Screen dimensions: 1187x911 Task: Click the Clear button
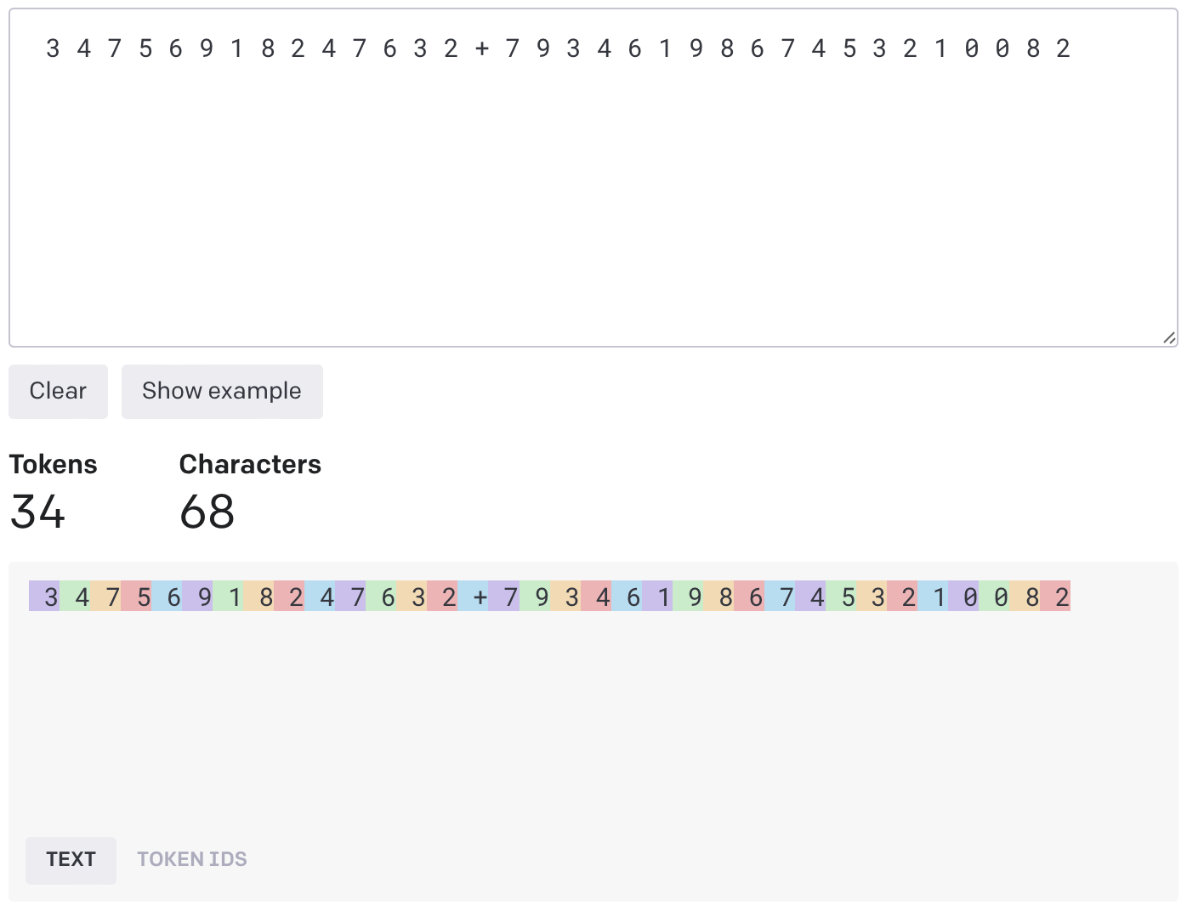(x=58, y=391)
